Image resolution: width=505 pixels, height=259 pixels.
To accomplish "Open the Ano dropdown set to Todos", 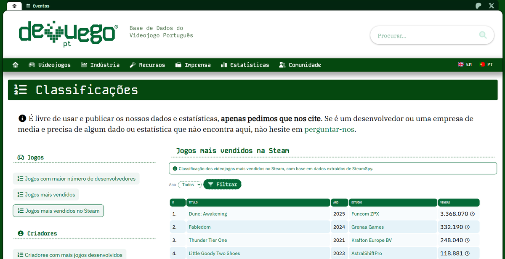I will (x=190, y=184).
